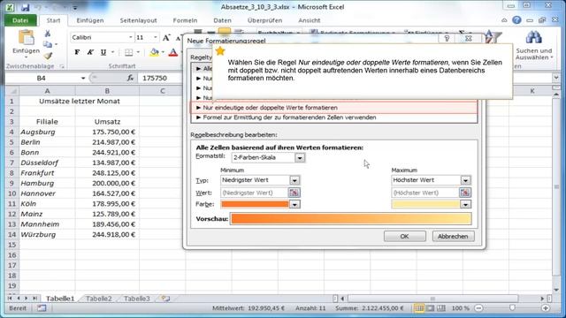This screenshot has width=566, height=318.
Task: Select rule 'Nur eindeutige oder doppelte Werte formatieren'
Action: click(333, 108)
